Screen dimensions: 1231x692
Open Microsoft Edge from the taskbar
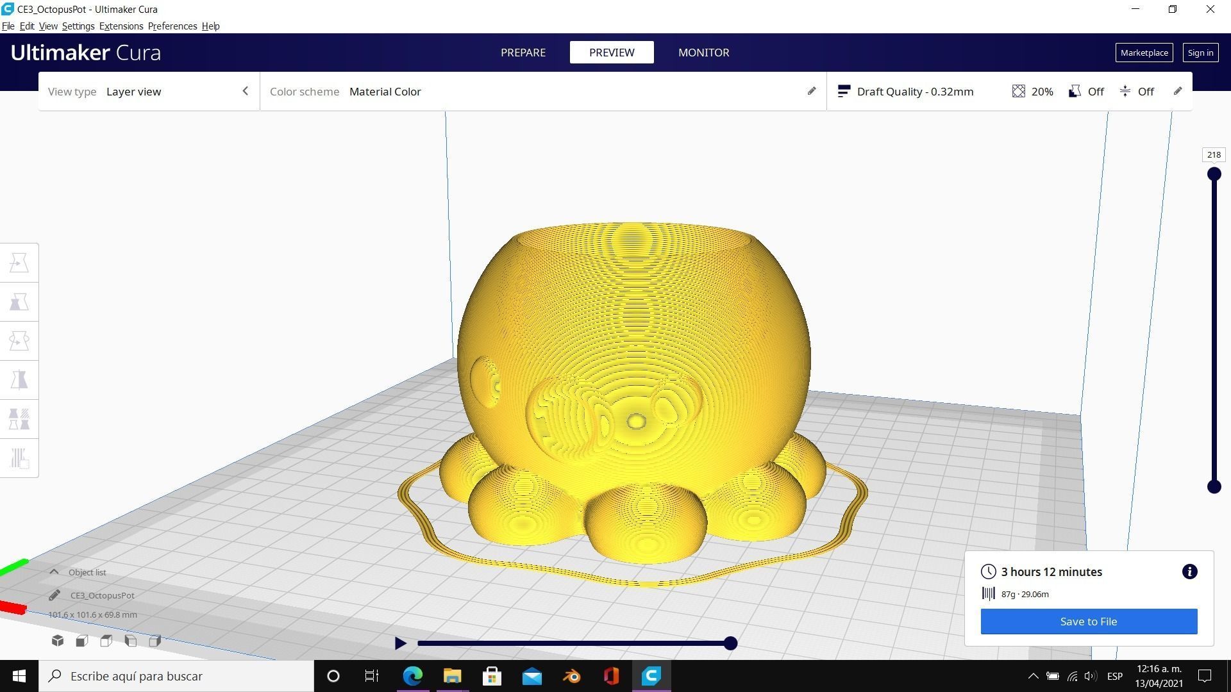[x=412, y=676]
